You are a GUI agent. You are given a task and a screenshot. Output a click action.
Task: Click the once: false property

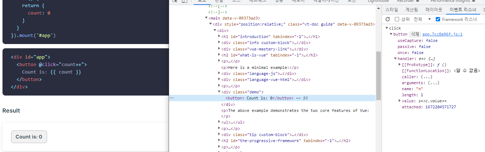coord(410,53)
